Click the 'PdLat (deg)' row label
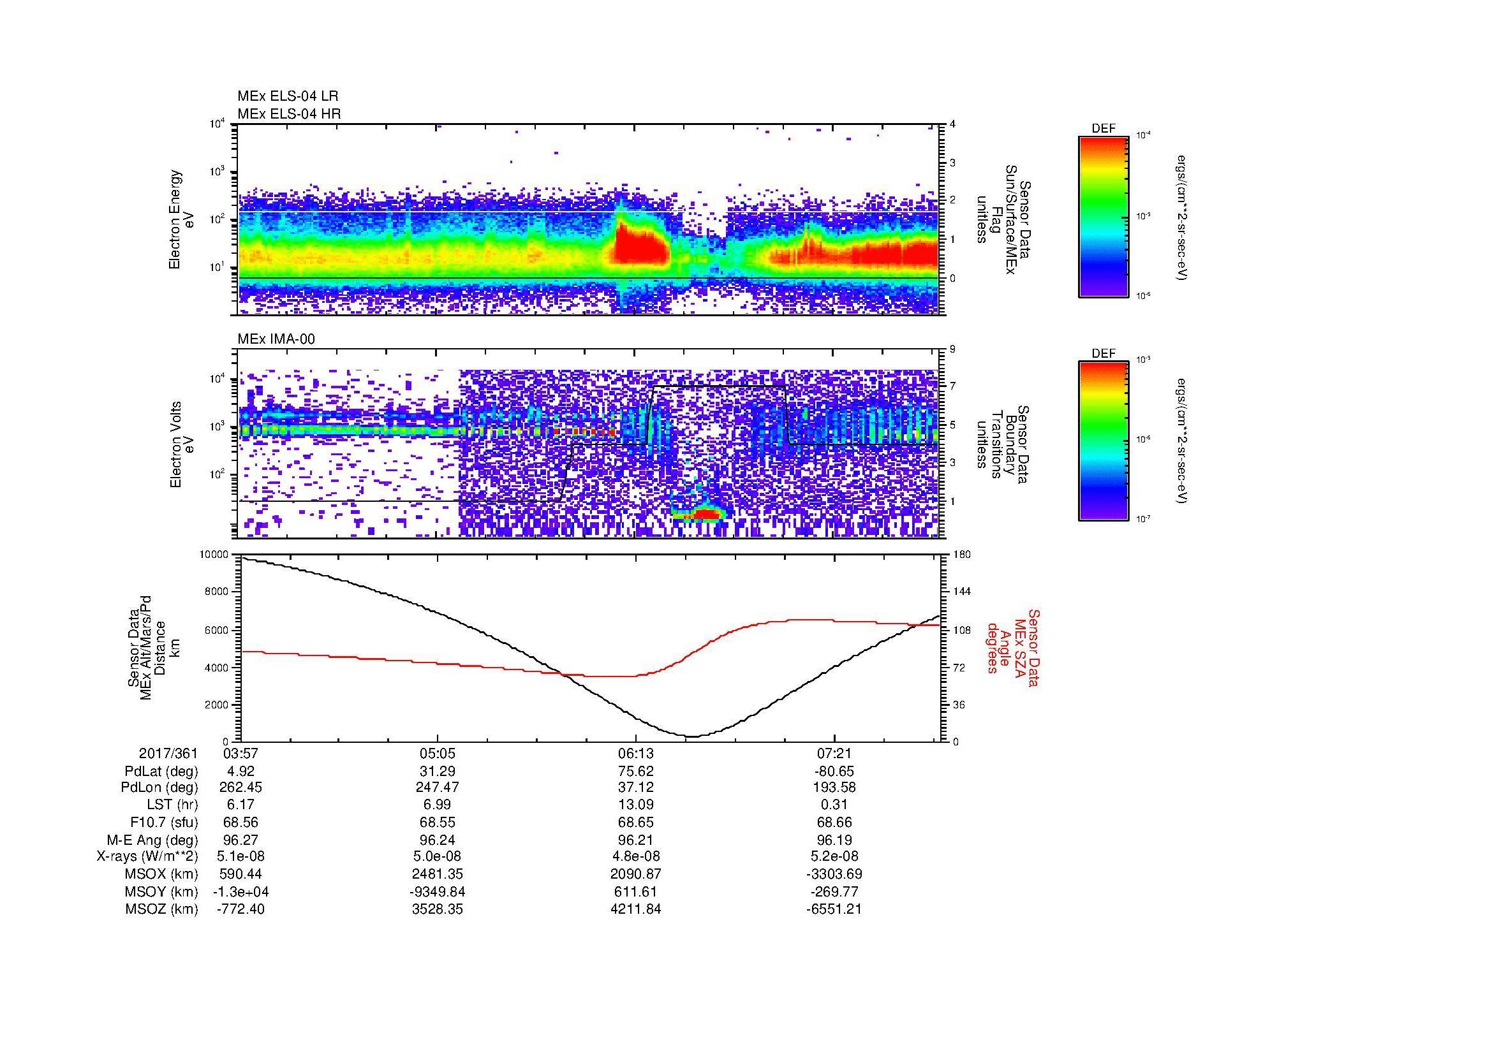 161,772
